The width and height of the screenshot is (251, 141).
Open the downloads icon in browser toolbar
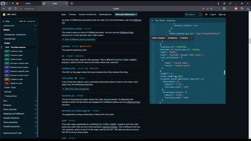(x=248, y=9)
